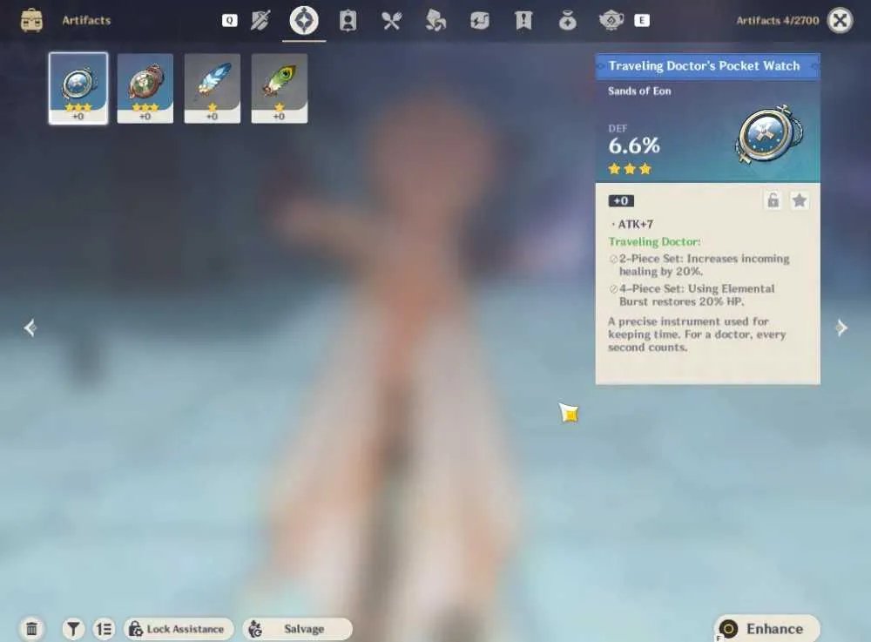Click the Enhance button
Viewport: 871px width, 642px height.
click(x=767, y=629)
